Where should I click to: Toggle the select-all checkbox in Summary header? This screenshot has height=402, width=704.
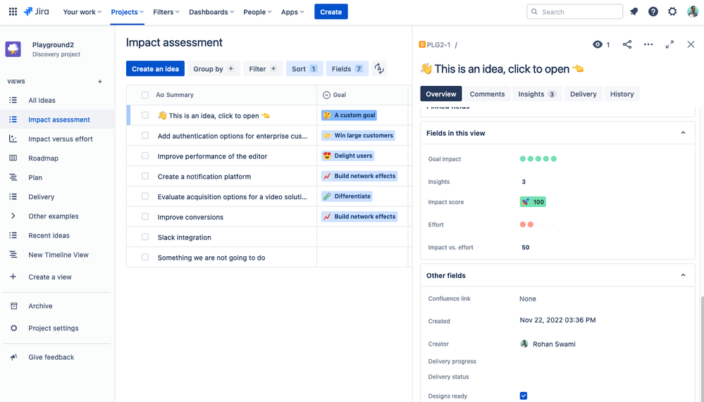pos(145,95)
